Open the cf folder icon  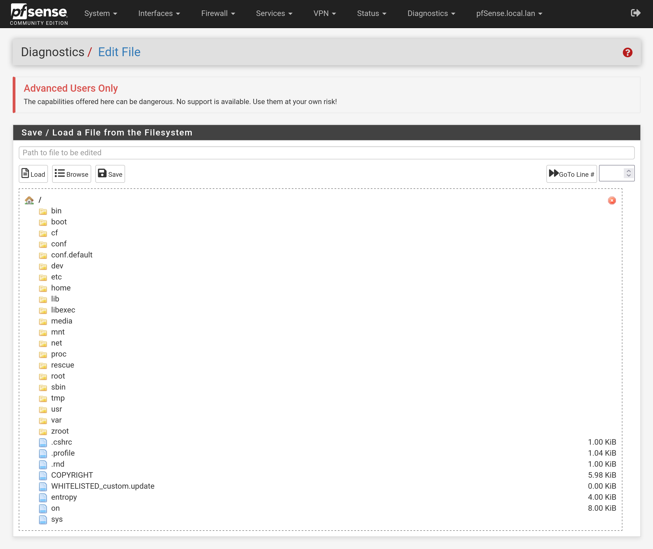[43, 233]
